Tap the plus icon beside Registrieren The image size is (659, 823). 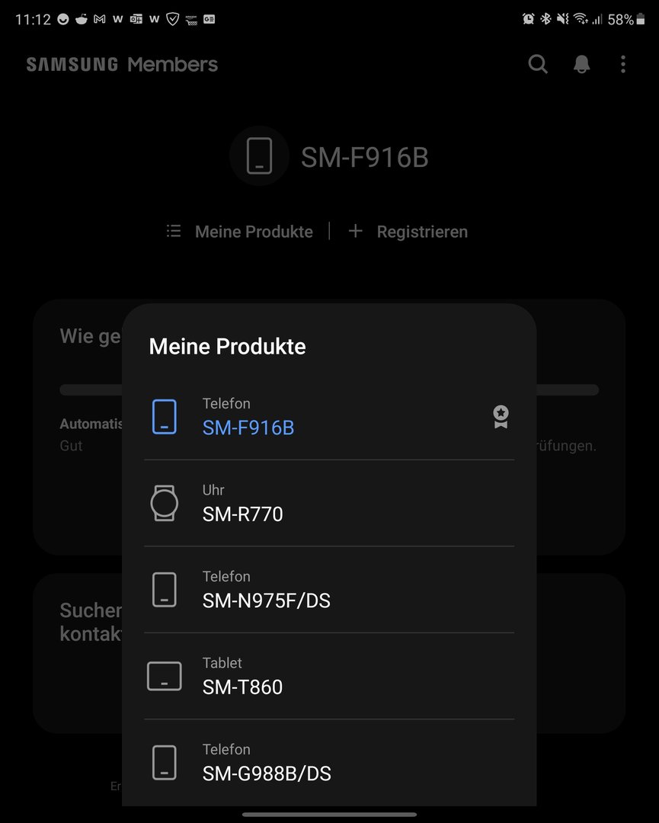coord(355,231)
